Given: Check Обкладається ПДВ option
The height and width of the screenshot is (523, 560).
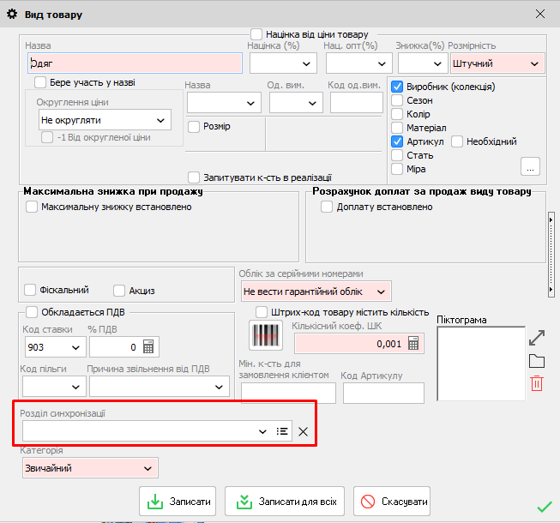Looking at the screenshot, I should click(32, 312).
